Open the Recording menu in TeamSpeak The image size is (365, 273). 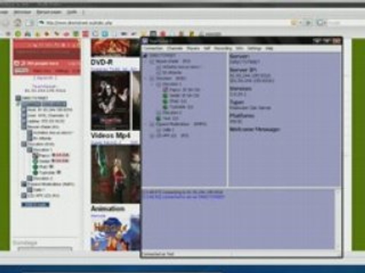[223, 48]
